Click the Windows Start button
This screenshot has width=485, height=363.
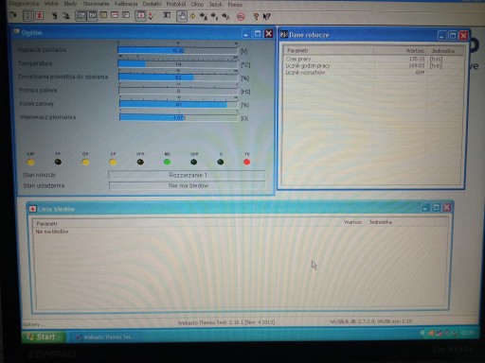(44, 337)
